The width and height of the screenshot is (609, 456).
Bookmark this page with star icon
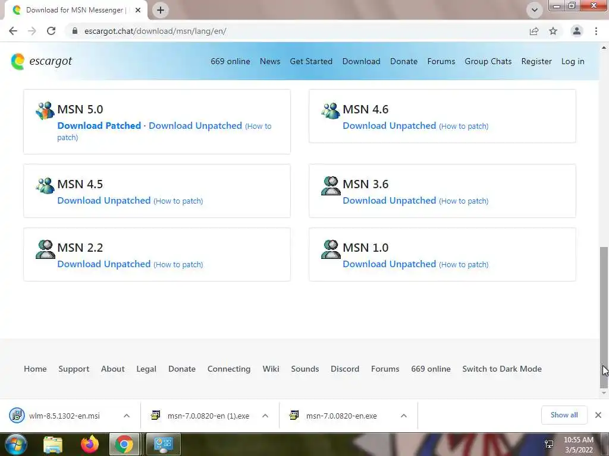pyautogui.click(x=553, y=31)
